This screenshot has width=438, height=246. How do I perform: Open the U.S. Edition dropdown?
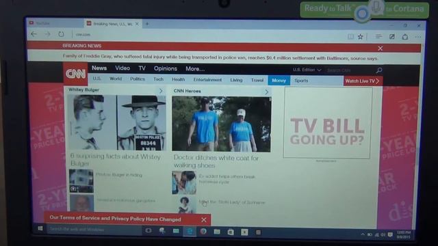307,70
